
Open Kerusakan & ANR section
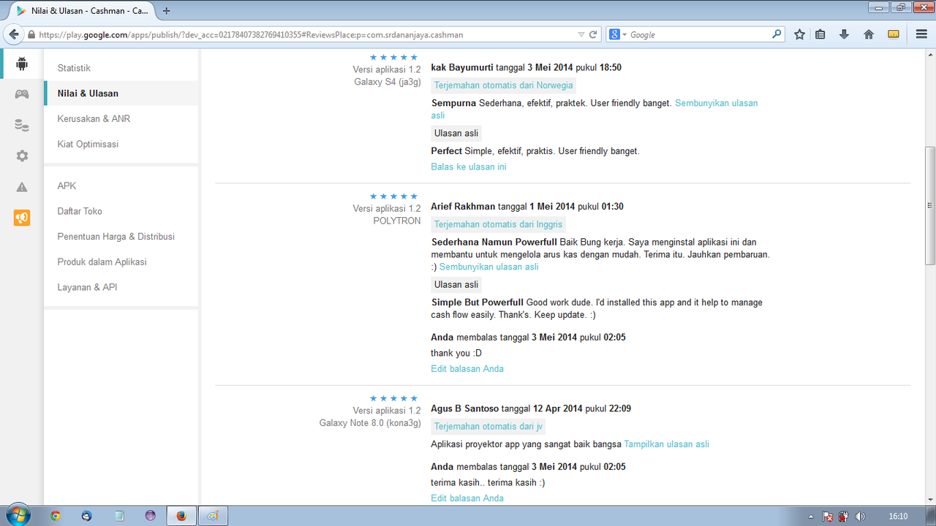[94, 118]
